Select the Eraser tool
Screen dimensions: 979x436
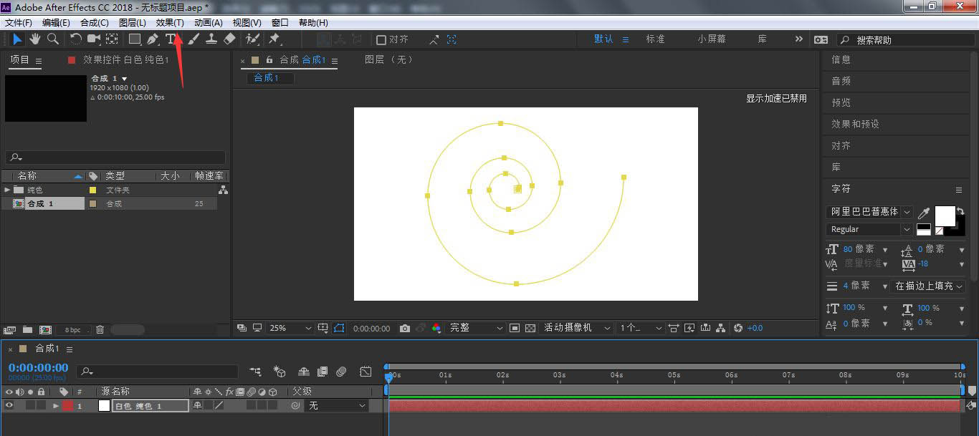tap(229, 39)
